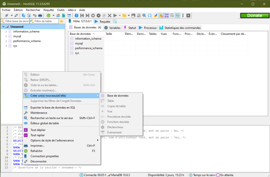Toggle the binary 100/010 display icon
Screen dimensions: 270x177
coord(167,15)
